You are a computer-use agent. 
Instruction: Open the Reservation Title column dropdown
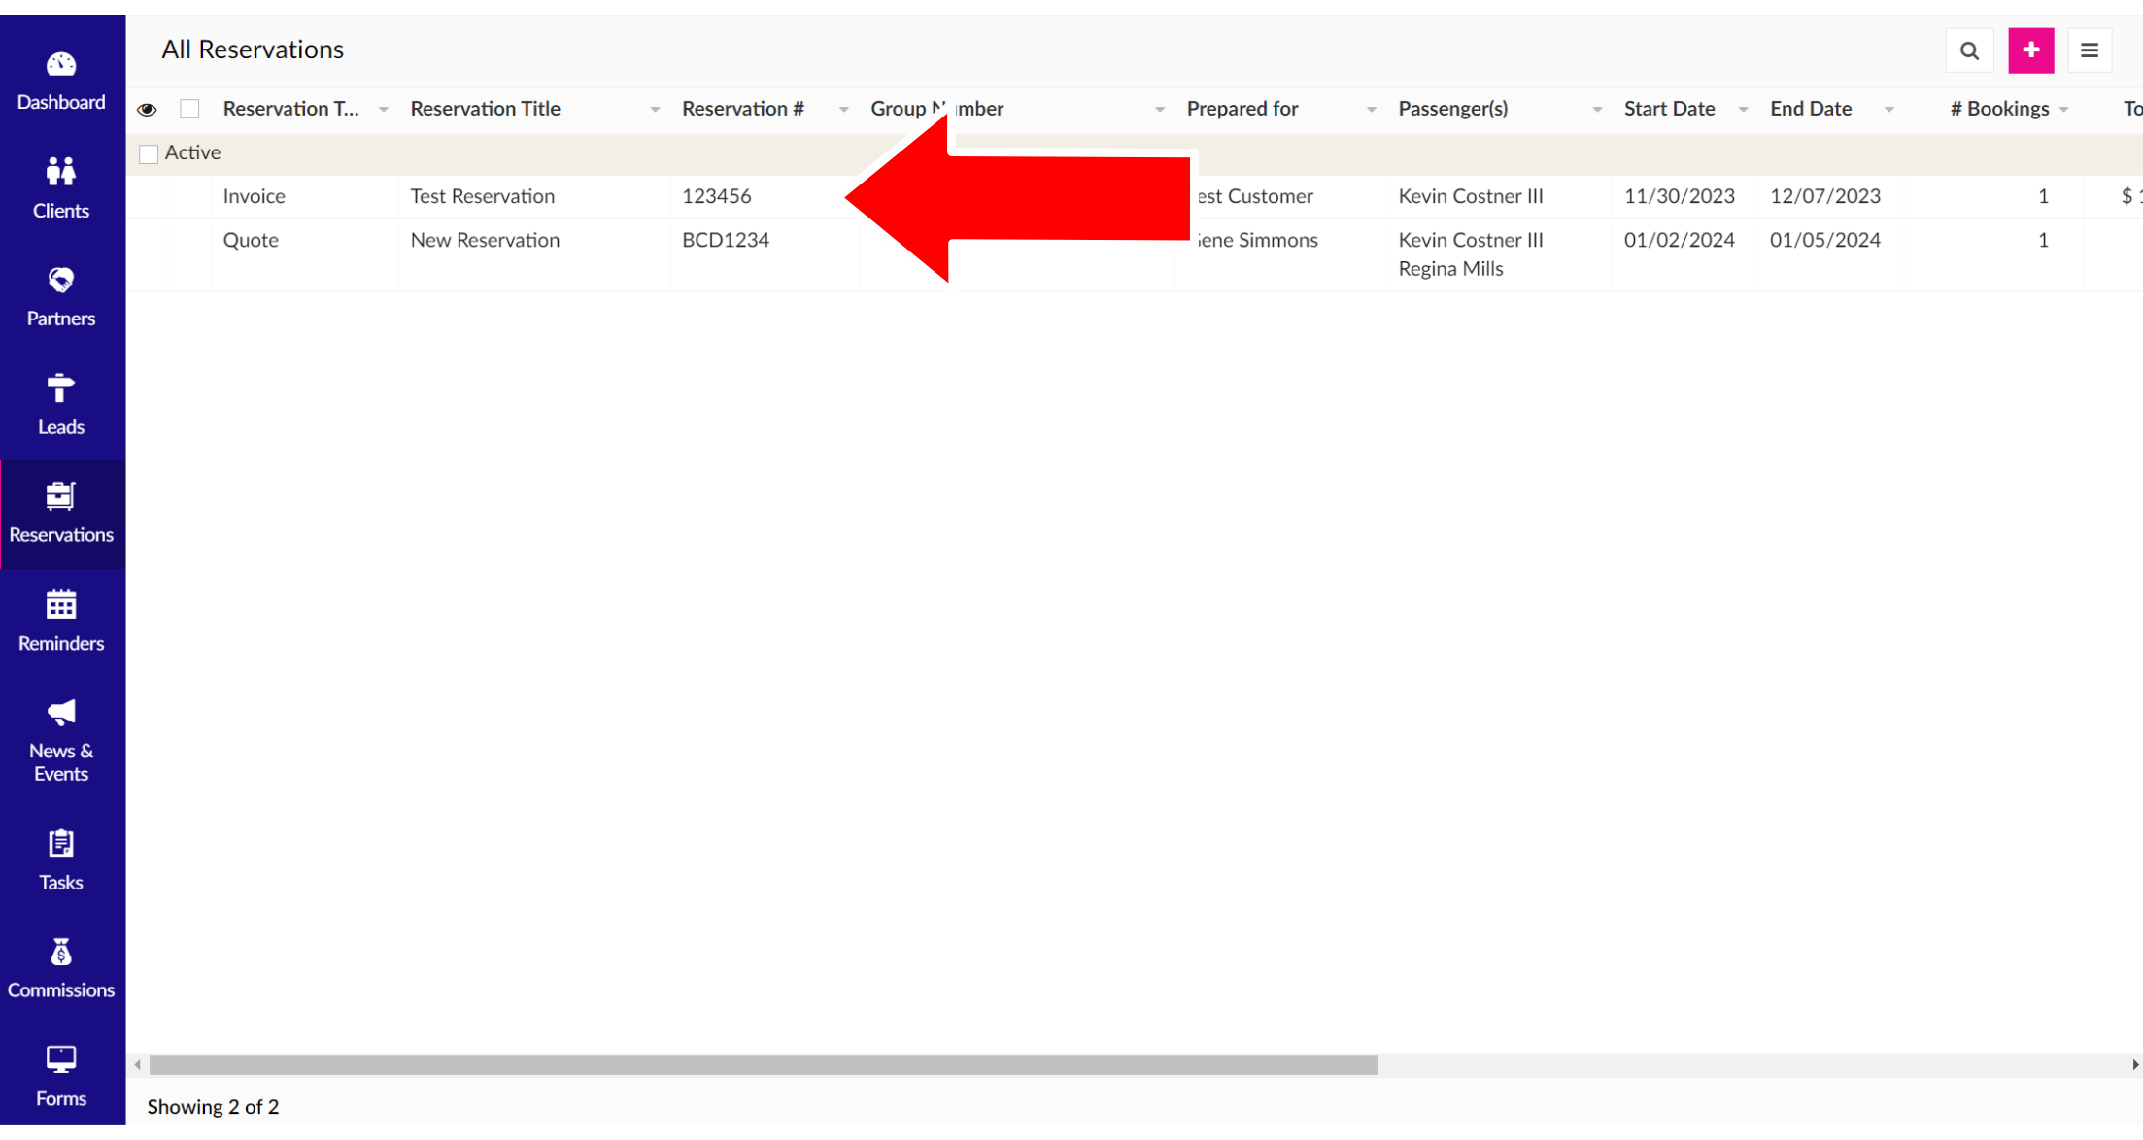[655, 110]
